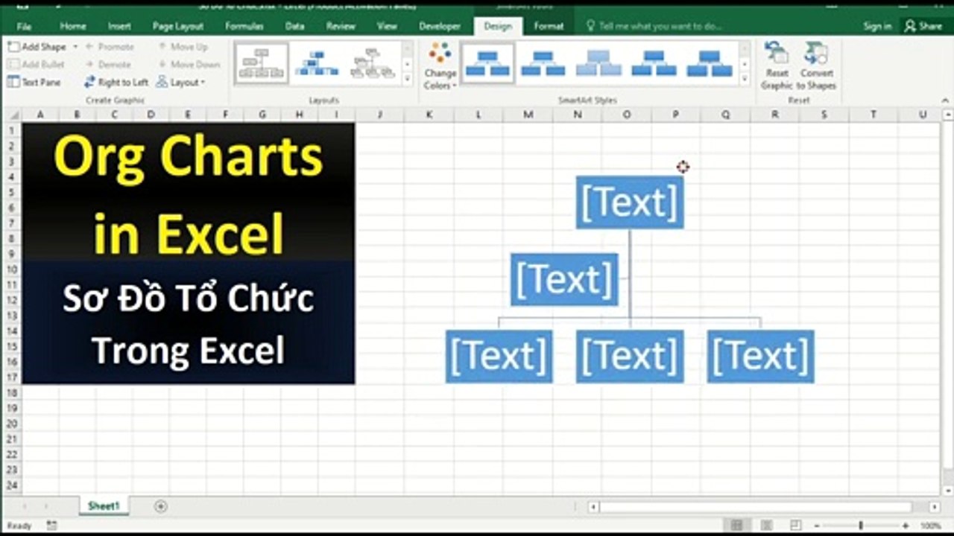Select the assistant [Text] box in second level
Viewport: 954px width, 536px height.
pyautogui.click(x=564, y=280)
